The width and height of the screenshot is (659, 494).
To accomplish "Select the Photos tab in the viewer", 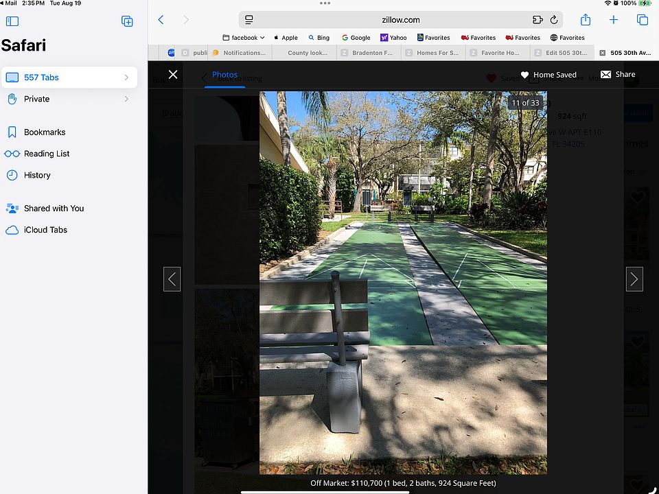I will pos(224,75).
